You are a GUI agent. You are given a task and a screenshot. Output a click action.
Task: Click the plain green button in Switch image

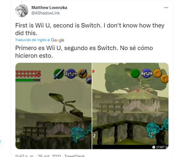point(135,73)
